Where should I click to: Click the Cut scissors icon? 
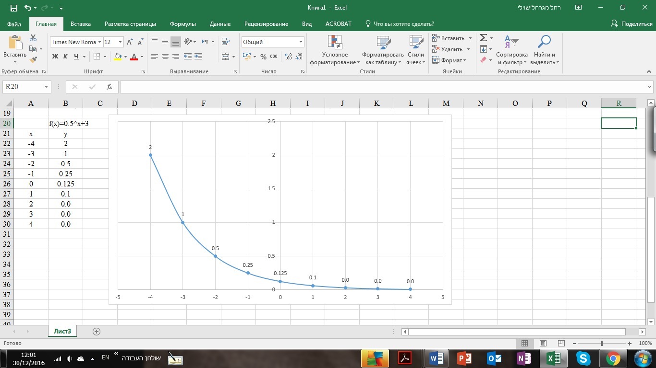coord(33,38)
